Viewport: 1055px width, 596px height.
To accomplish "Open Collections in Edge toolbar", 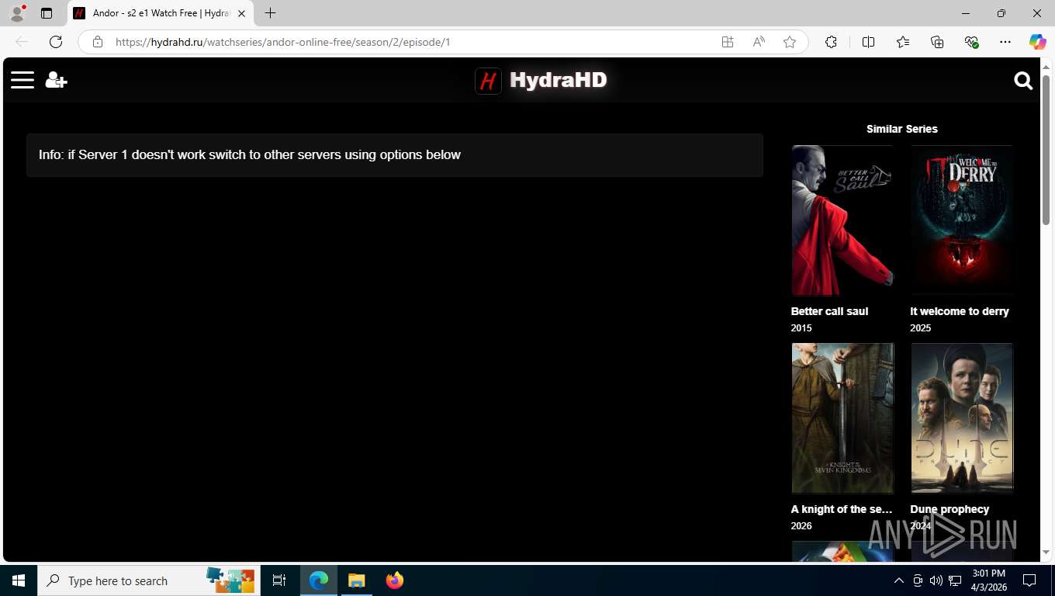I will [937, 42].
